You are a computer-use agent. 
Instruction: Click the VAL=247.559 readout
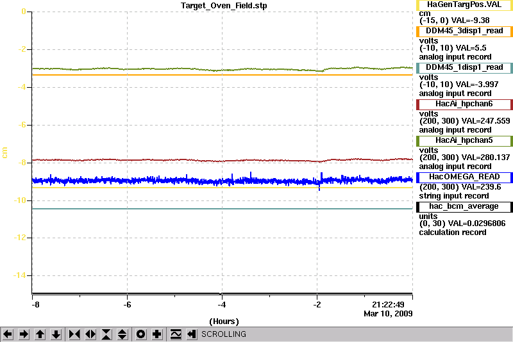point(485,121)
